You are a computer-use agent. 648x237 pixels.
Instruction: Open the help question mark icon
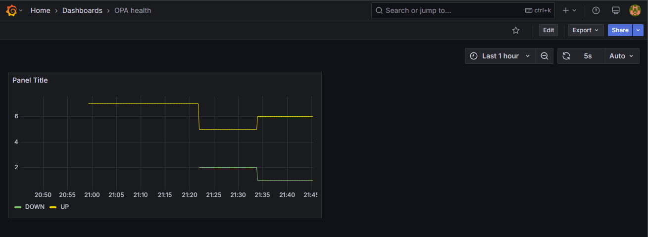point(596,10)
